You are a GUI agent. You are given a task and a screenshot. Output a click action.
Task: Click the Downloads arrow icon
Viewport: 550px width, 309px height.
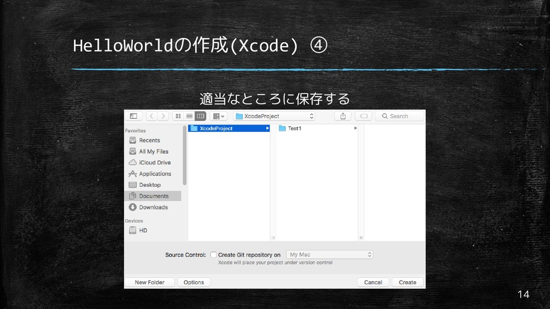pos(133,208)
